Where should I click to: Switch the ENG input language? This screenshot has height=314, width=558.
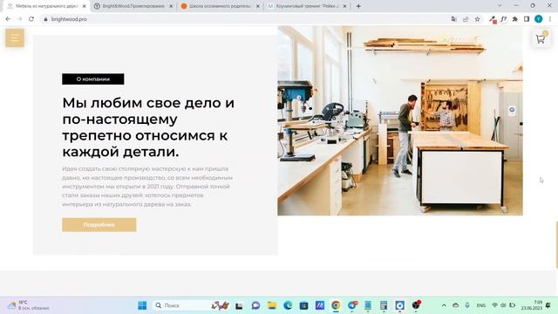pos(481,305)
